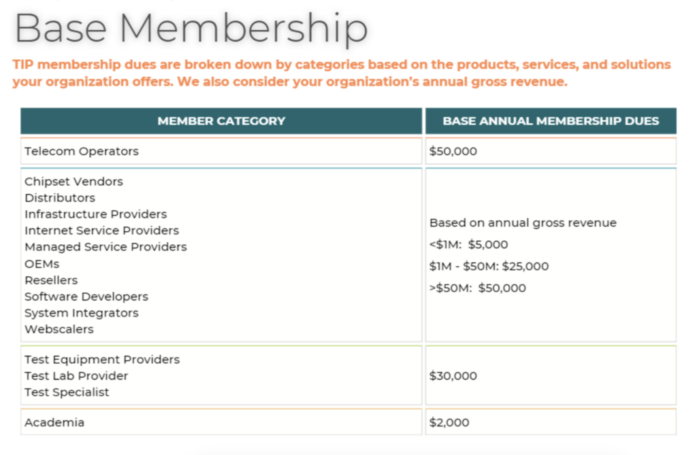Select the $1M - $50M: $25,000 tier

click(x=489, y=266)
